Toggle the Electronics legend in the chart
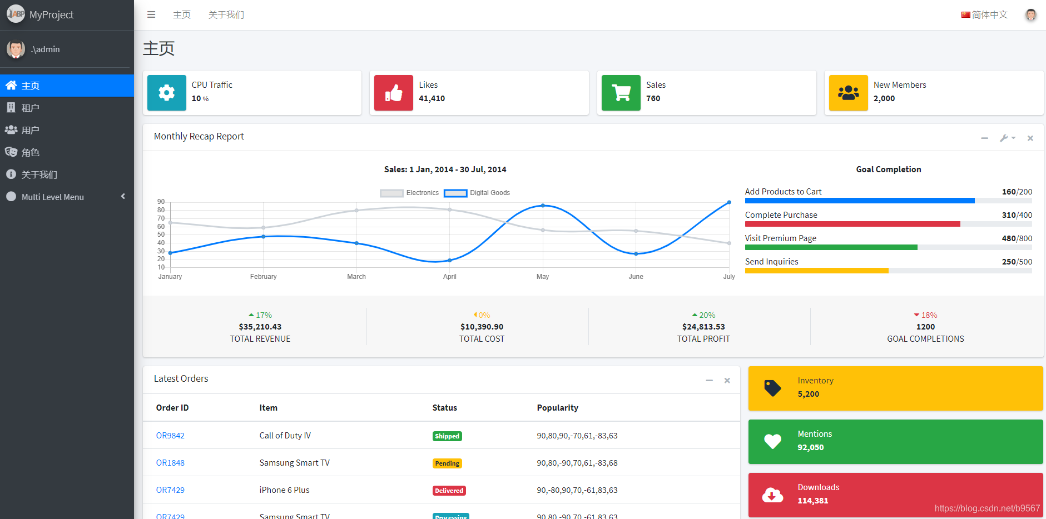The width and height of the screenshot is (1046, 519). pyautogui.click(x=409, y=193)
